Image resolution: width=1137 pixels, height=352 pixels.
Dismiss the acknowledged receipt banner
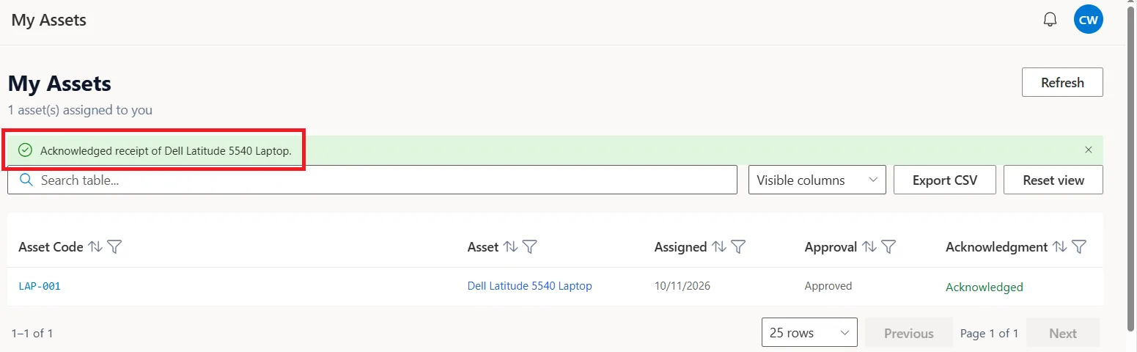(1089, 150)
